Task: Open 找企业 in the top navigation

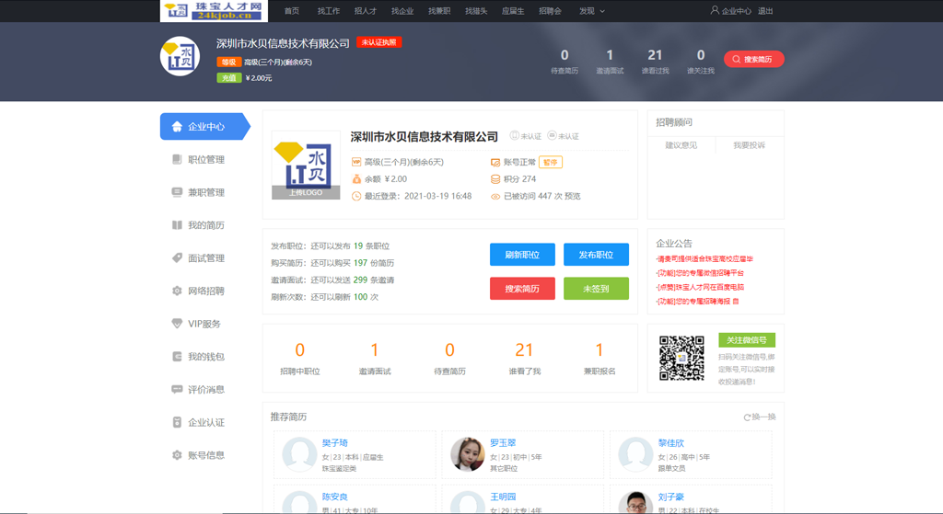Action: [x=402, y=11]
